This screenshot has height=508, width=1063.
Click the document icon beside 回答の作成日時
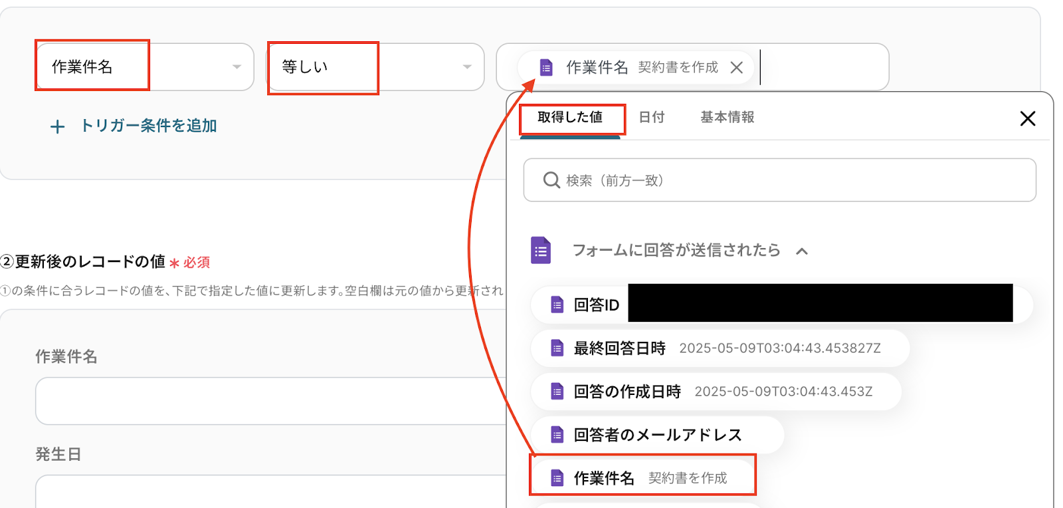pos(557,392)
